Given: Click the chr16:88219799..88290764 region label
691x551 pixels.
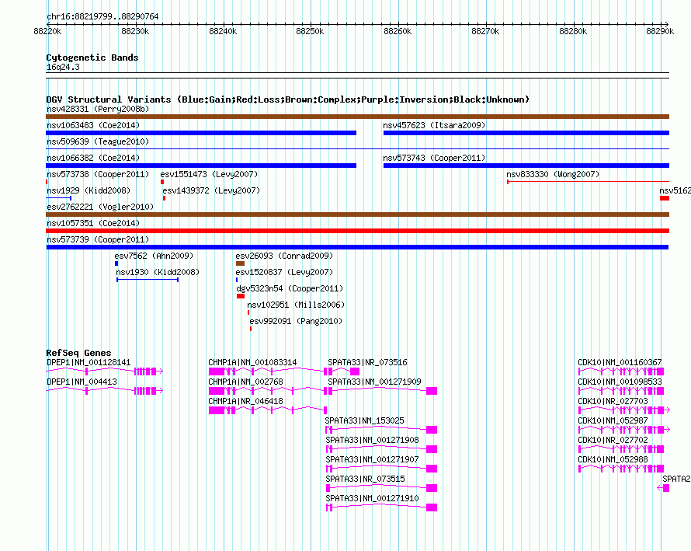Looking at the screenshot, I should point(102,17).
